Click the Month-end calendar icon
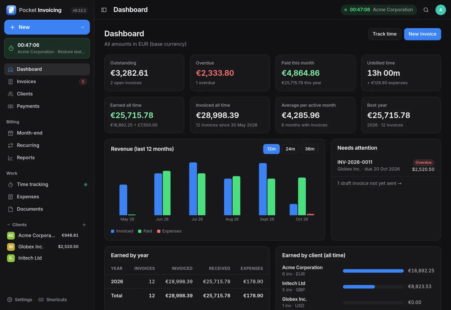This screenshot has height=310, width=451. (x=10, y=133)
